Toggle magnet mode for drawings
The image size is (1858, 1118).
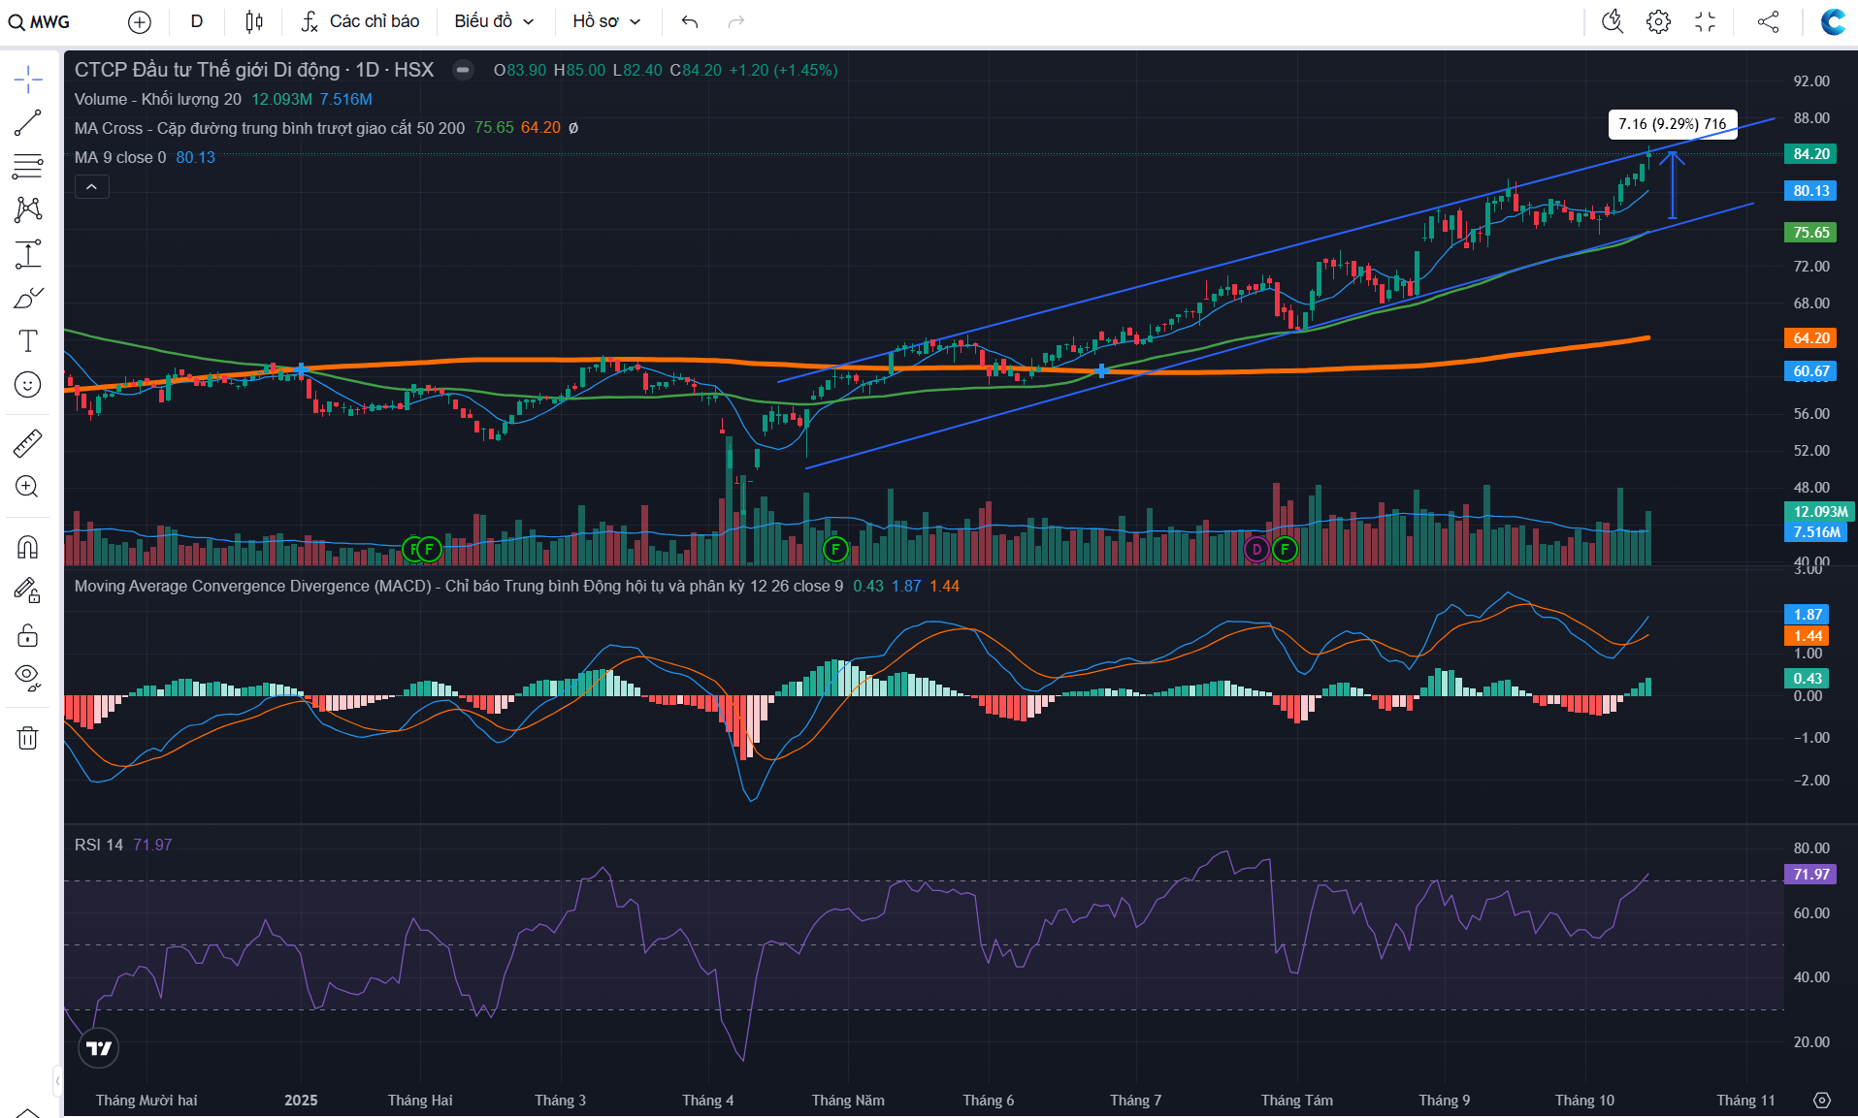28,548
